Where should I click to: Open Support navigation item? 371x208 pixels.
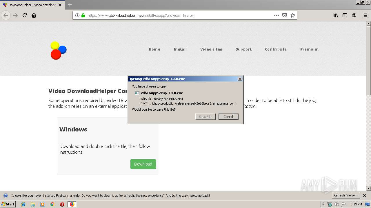243,49
